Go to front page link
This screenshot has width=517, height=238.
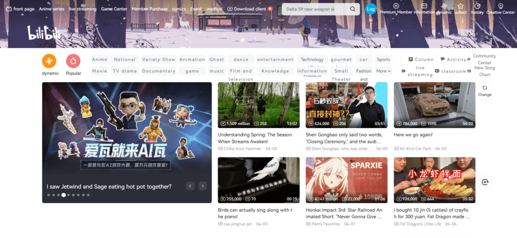point(20,9)
